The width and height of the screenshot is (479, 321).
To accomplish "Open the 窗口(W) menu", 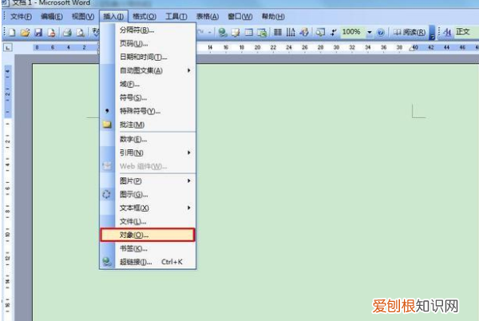I will [240, 17].
